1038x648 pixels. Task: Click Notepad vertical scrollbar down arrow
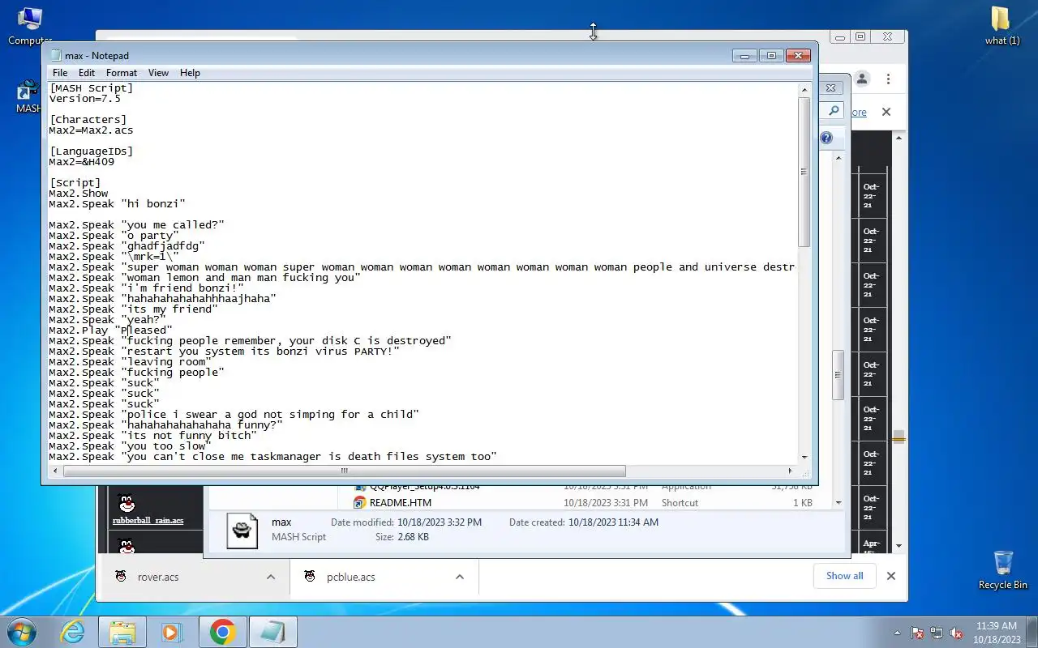coord(804,458)
